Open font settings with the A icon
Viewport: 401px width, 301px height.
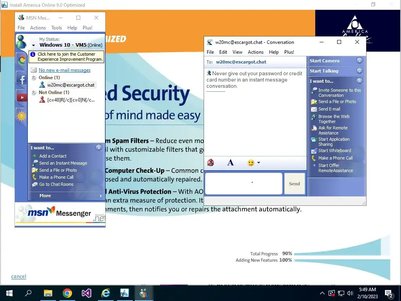pos(230,163)
